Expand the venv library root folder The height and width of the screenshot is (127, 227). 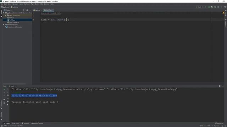click(6, 15)
